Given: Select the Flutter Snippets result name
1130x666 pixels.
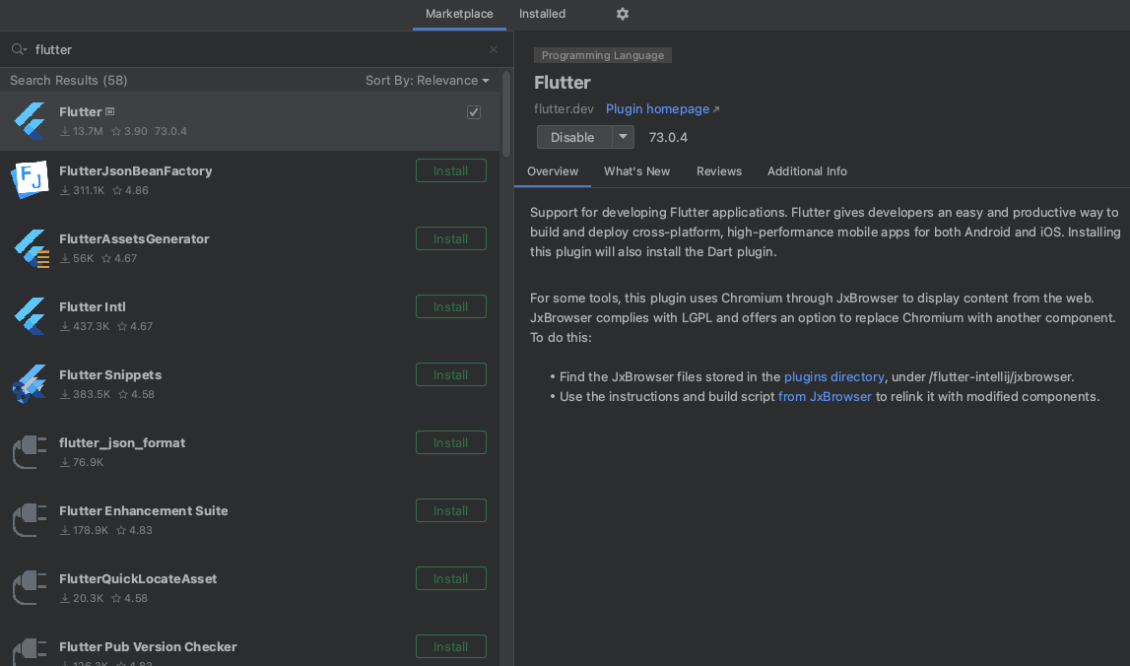Looking at the screenshot, I should coord(110,374).
